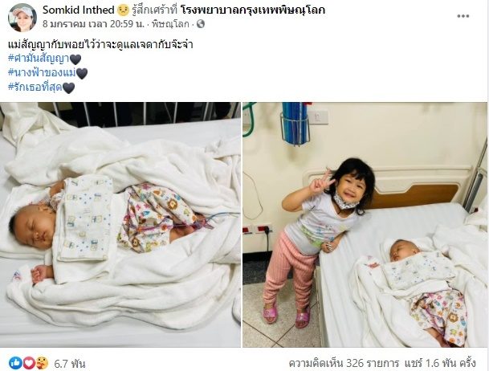Click the Care hug reaction icon

coord(42,363)
